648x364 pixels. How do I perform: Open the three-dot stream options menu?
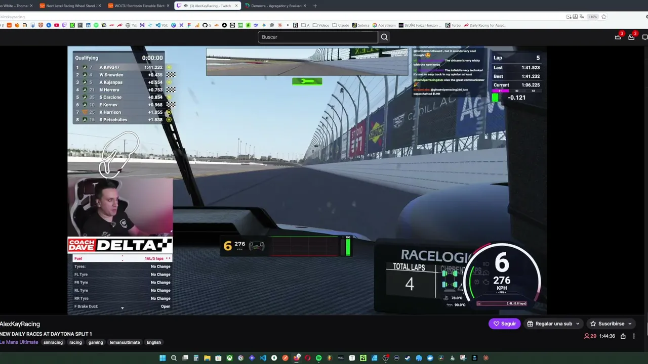coord(634,336)
